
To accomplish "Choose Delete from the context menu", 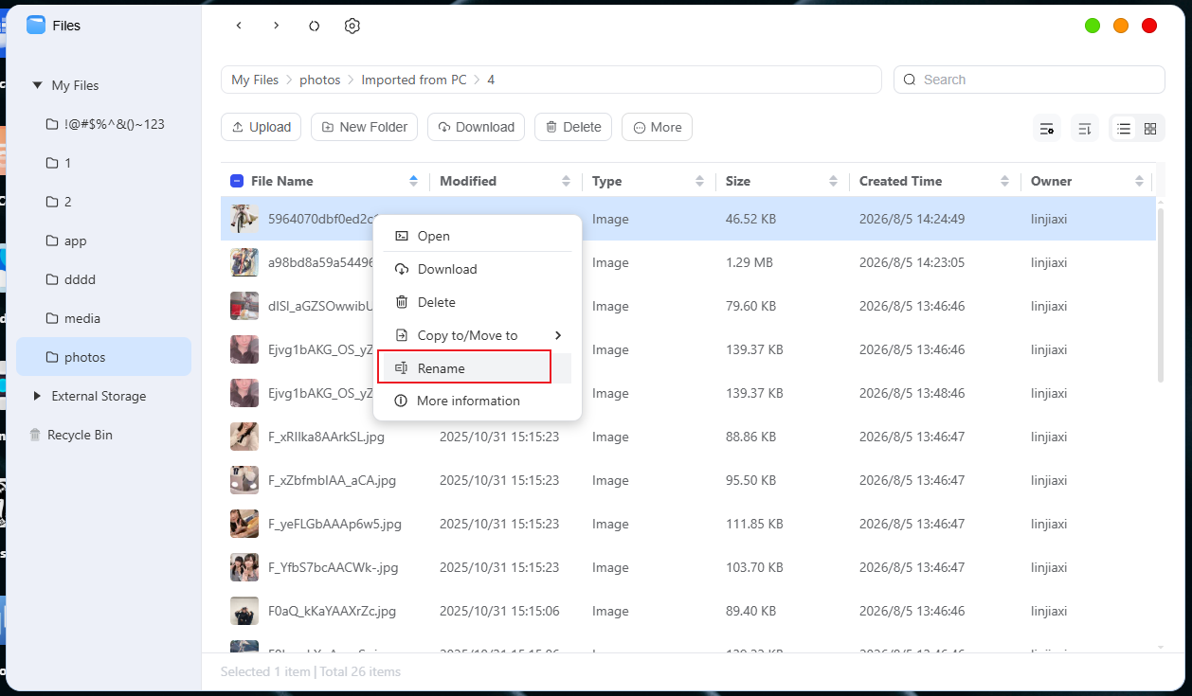I will pyautogui.click(x=478, y=302).
